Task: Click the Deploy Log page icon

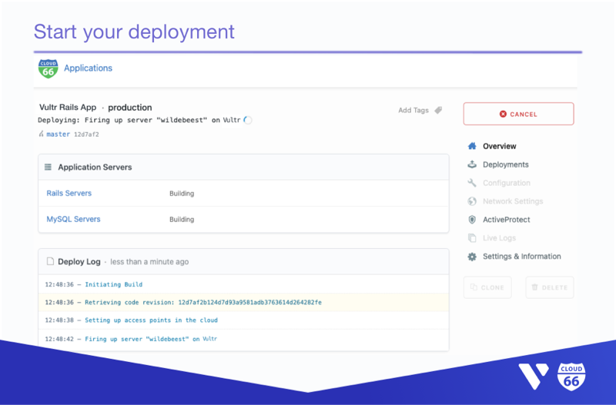Action: (50, 261)
